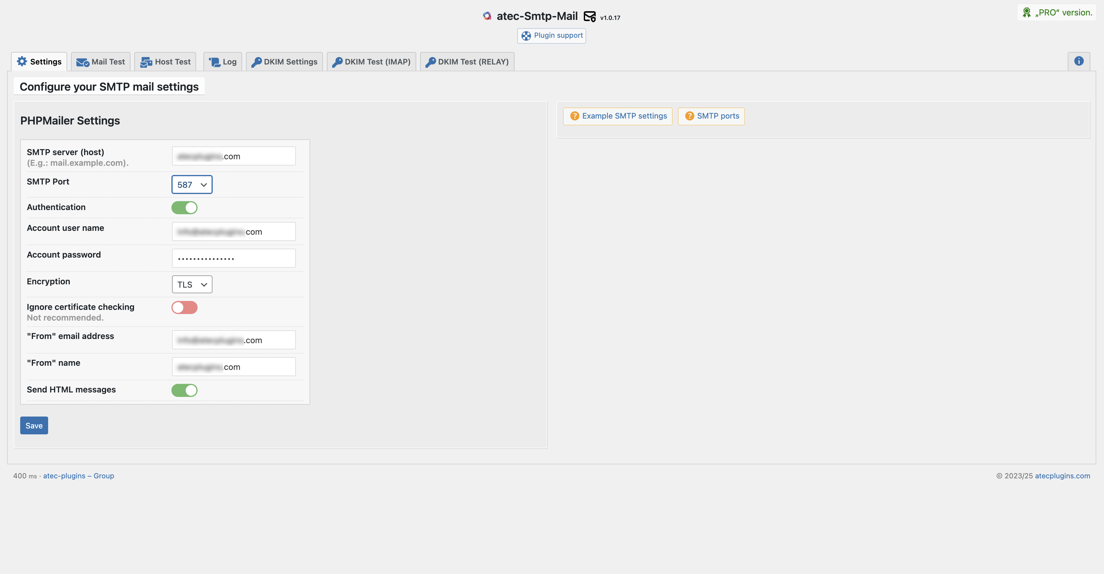Click the v1.0.17 version text
Viewport: 1104px width, 574px height.
pos(610,18)
